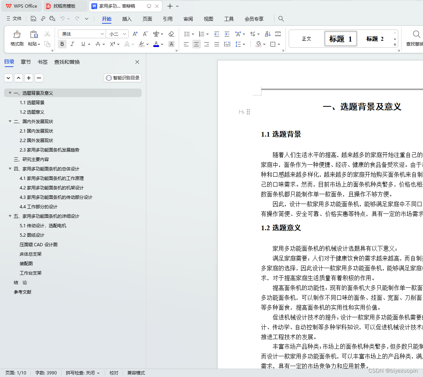Toggle Italic formatting
This screenshot has width=423, height=377.
point(72,44)
